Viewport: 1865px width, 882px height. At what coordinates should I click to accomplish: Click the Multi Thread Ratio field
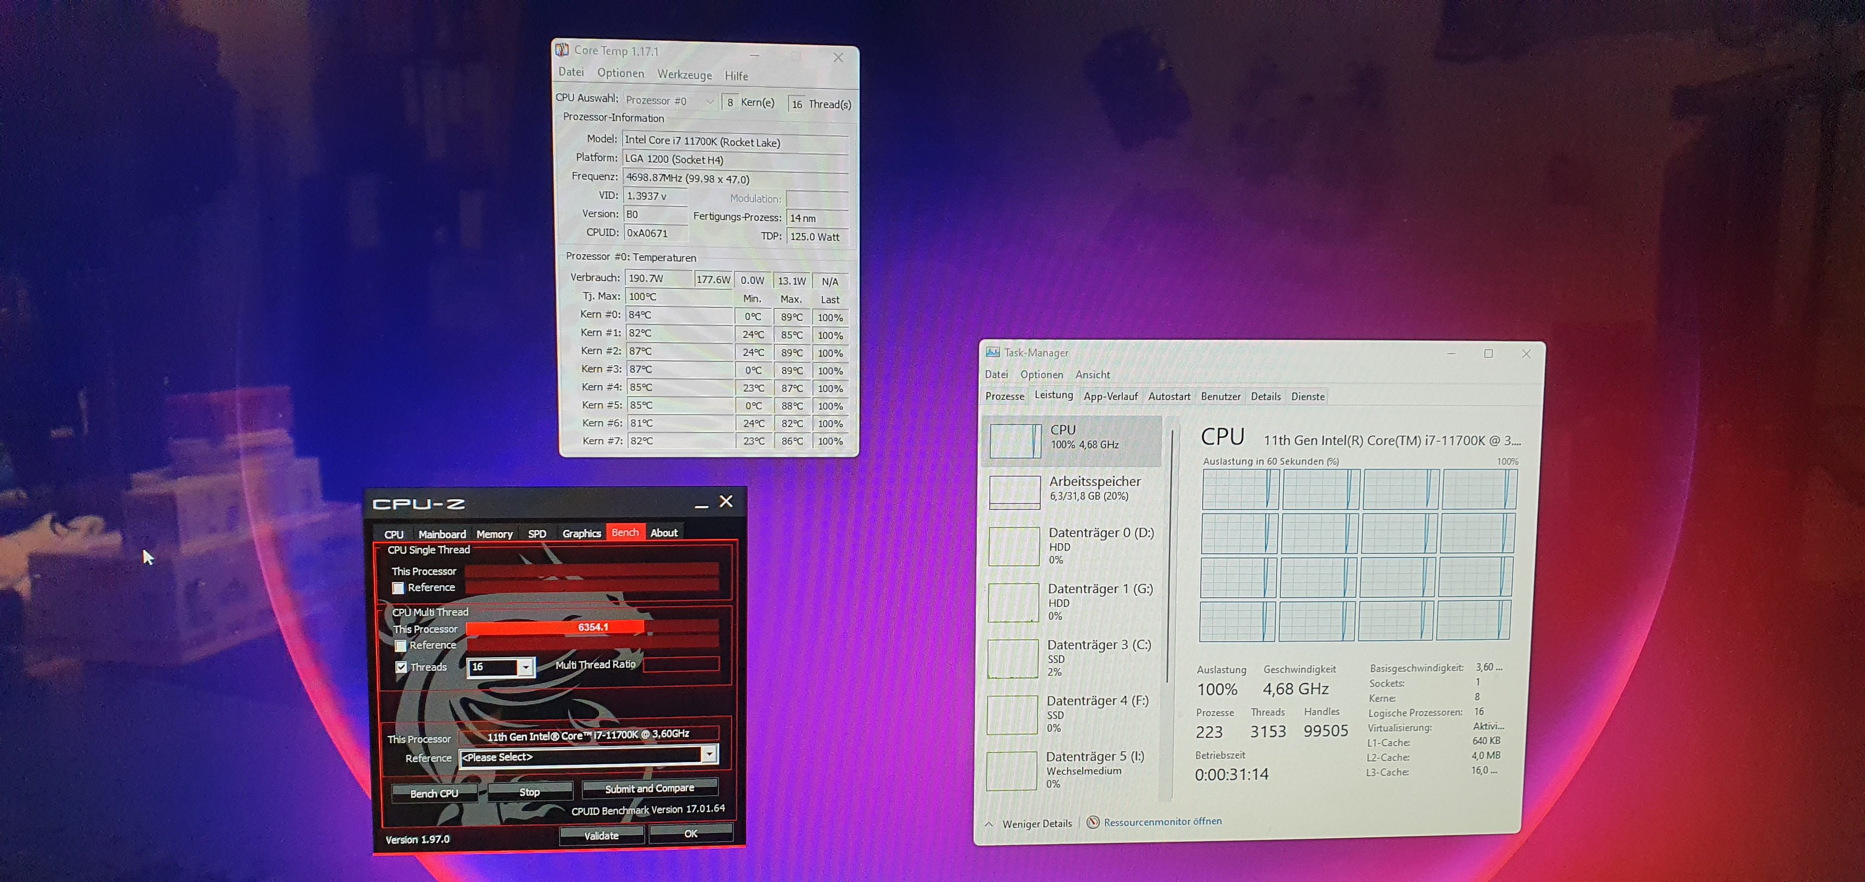(681, 663)
